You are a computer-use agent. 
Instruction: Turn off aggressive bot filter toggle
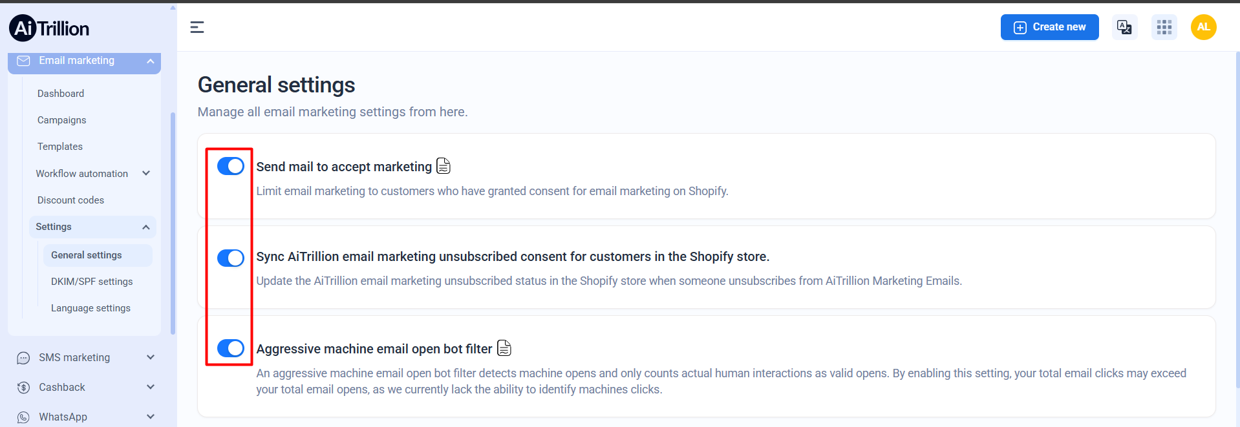(x=231, y=348)
